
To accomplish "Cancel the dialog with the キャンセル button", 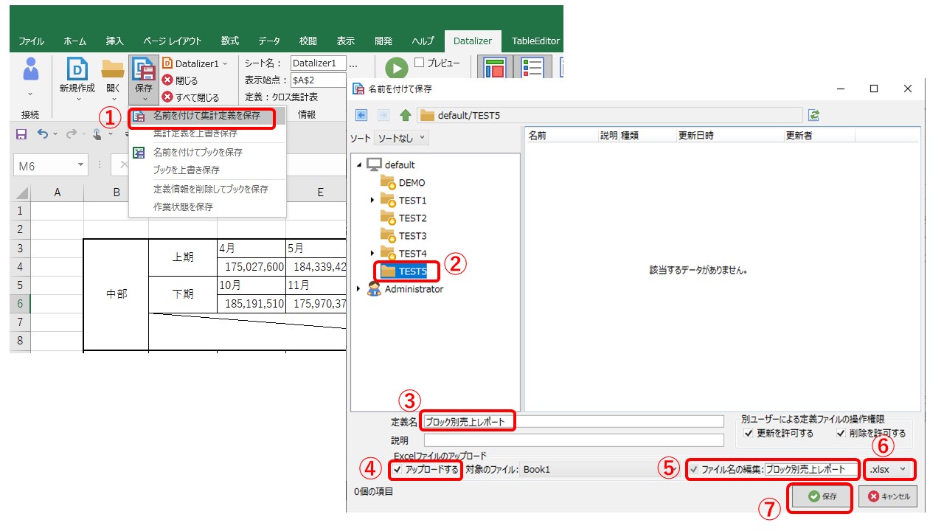I will [x=887, y=497].
